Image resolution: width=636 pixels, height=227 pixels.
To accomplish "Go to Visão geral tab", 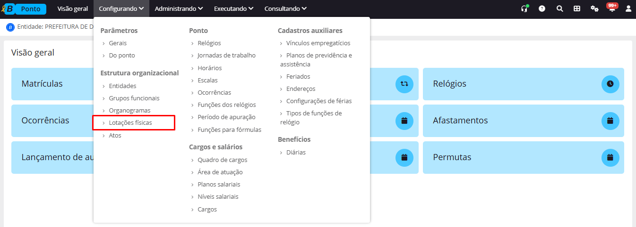I will (73, 8).
